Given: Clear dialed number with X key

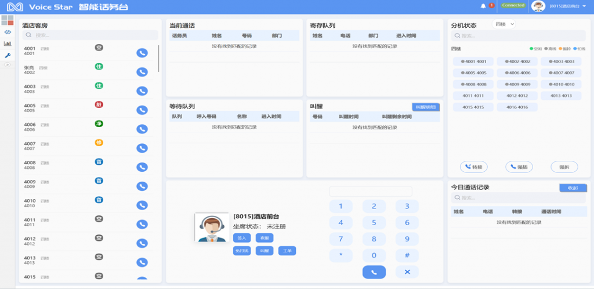Looking at the screenshot, I should (x=407, y=272).
